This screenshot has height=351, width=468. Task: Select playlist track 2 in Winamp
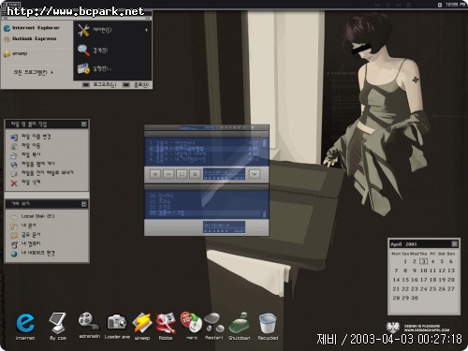pos(204,148)
